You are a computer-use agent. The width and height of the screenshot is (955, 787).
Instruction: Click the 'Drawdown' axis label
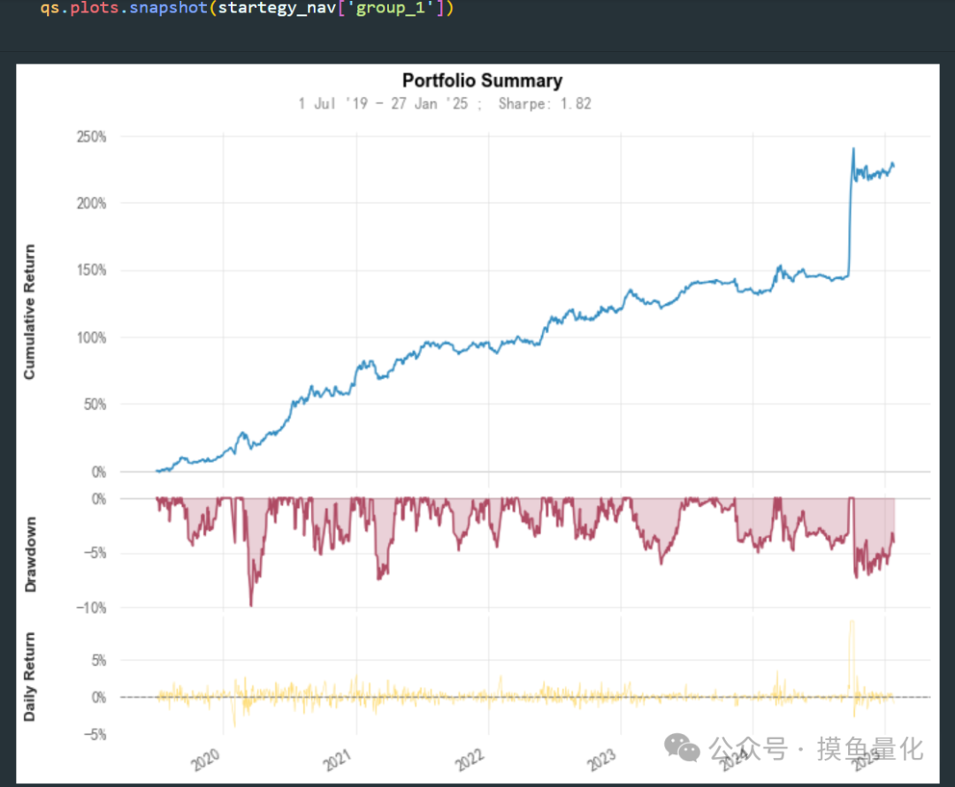tap(29, 554)
